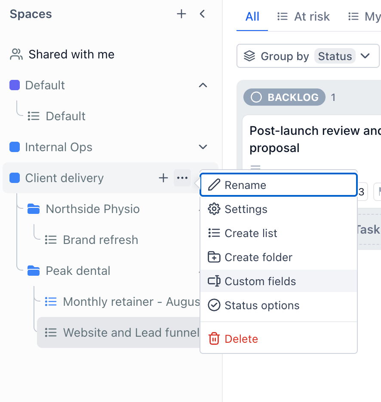Click the Spaces heading
Screen dimensions: 381x402
[31, 14]
